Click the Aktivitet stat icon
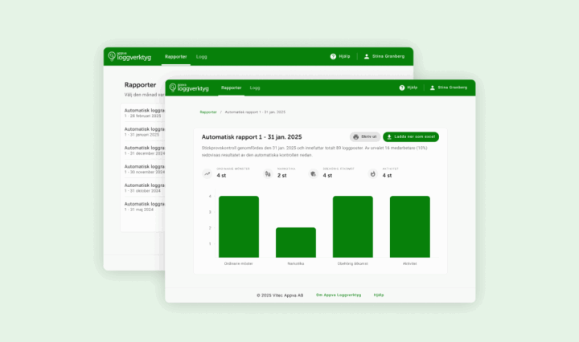The height and width of the screenshot is (342, 579). point(373,173)
